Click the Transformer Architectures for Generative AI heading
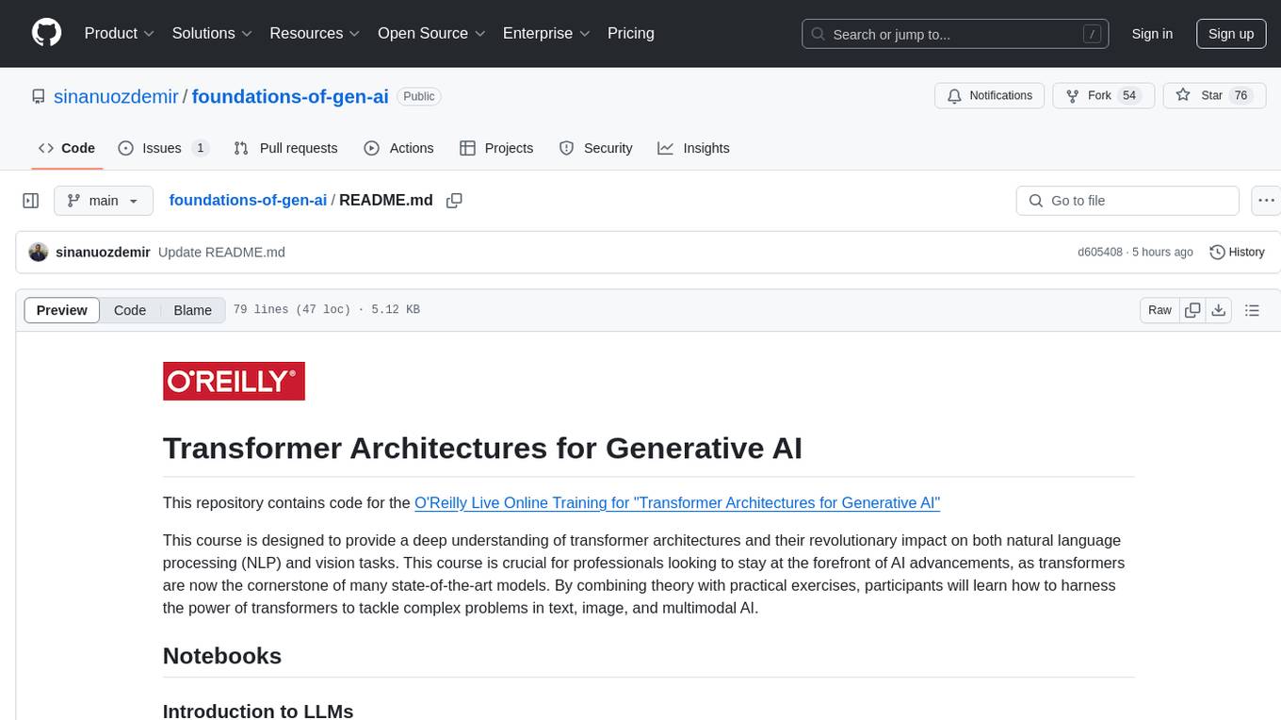1281x720 pixels. click(x=482, y=448)
